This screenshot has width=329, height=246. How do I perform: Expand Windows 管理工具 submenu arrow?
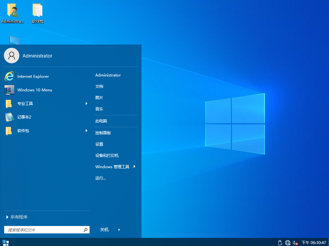pyautogui.click(x=134, y=167)
